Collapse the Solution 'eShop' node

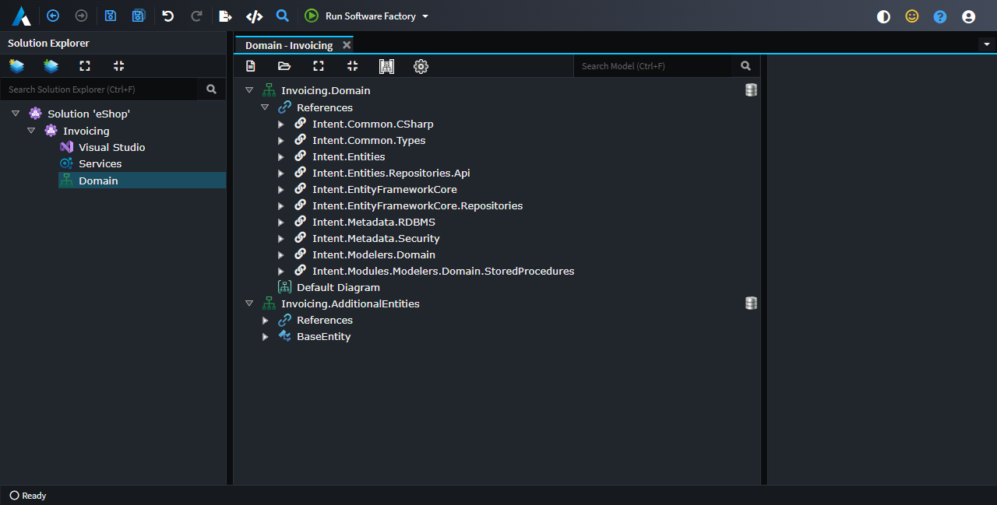[16, 114]
